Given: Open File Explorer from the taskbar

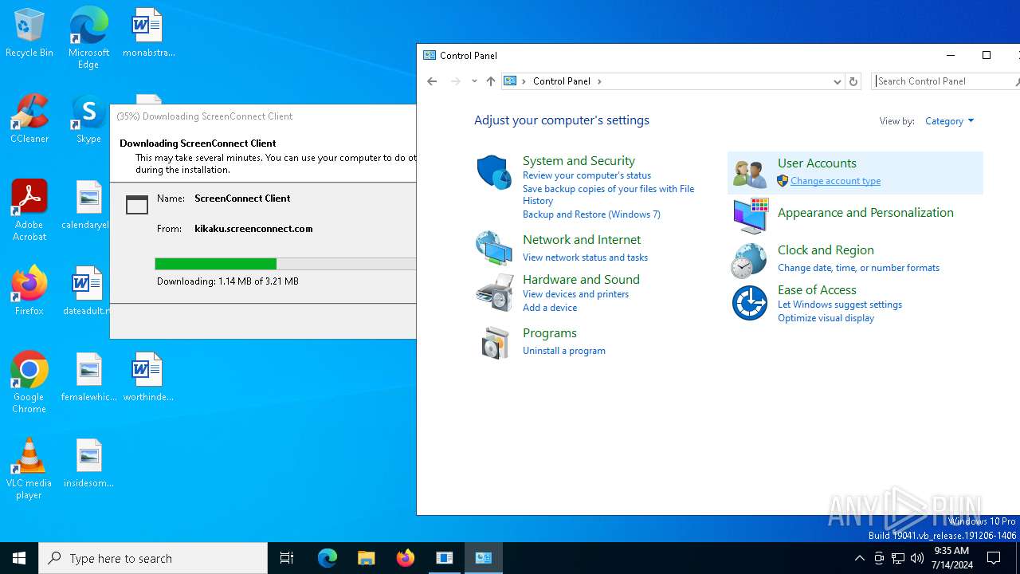Looking at the screenshot, I should tap(366, 558).
